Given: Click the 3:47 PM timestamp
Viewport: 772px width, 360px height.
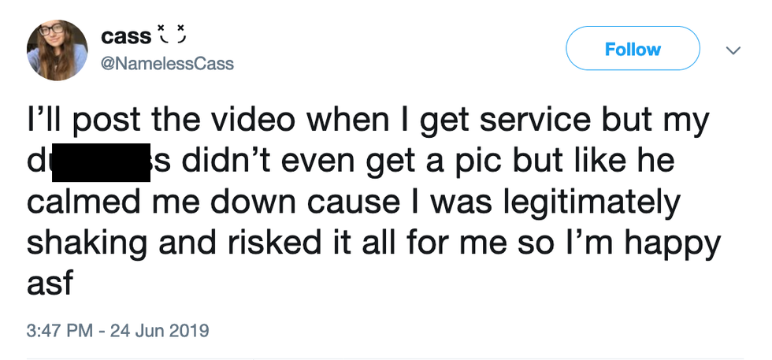Looking at the screenshot, I should click(60, 329).
